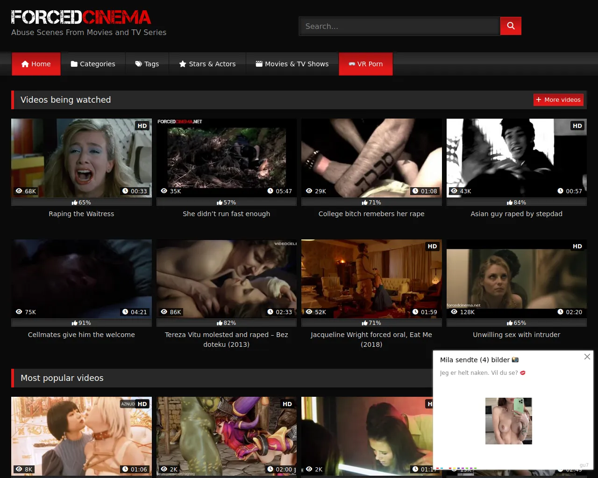This screenshot has width=598, height=478.
Task: Click the star icon beside Stars & Actors
Action: (183, 64)
